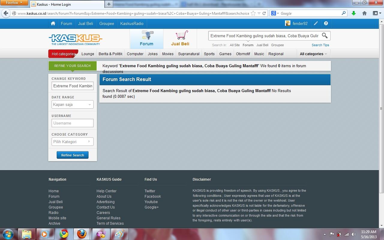Open Berita & Politik category

(x=110, y=54)
